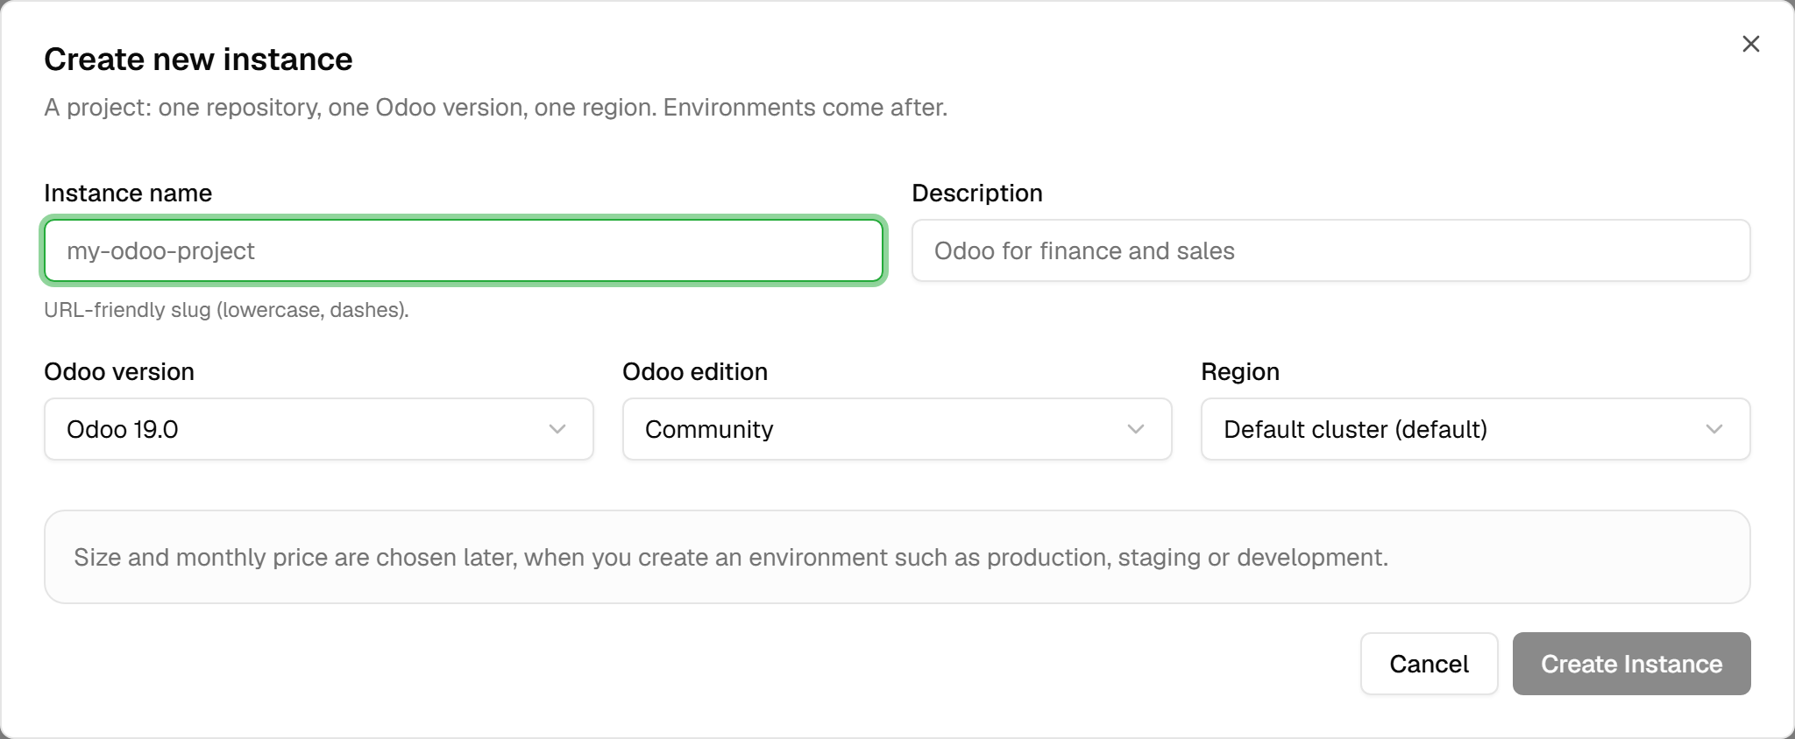Screen dimensions: 1795x739
Task: Click the 'A project: one repository' subtitle
Action: pyautogui.click(x=495, y=108)
